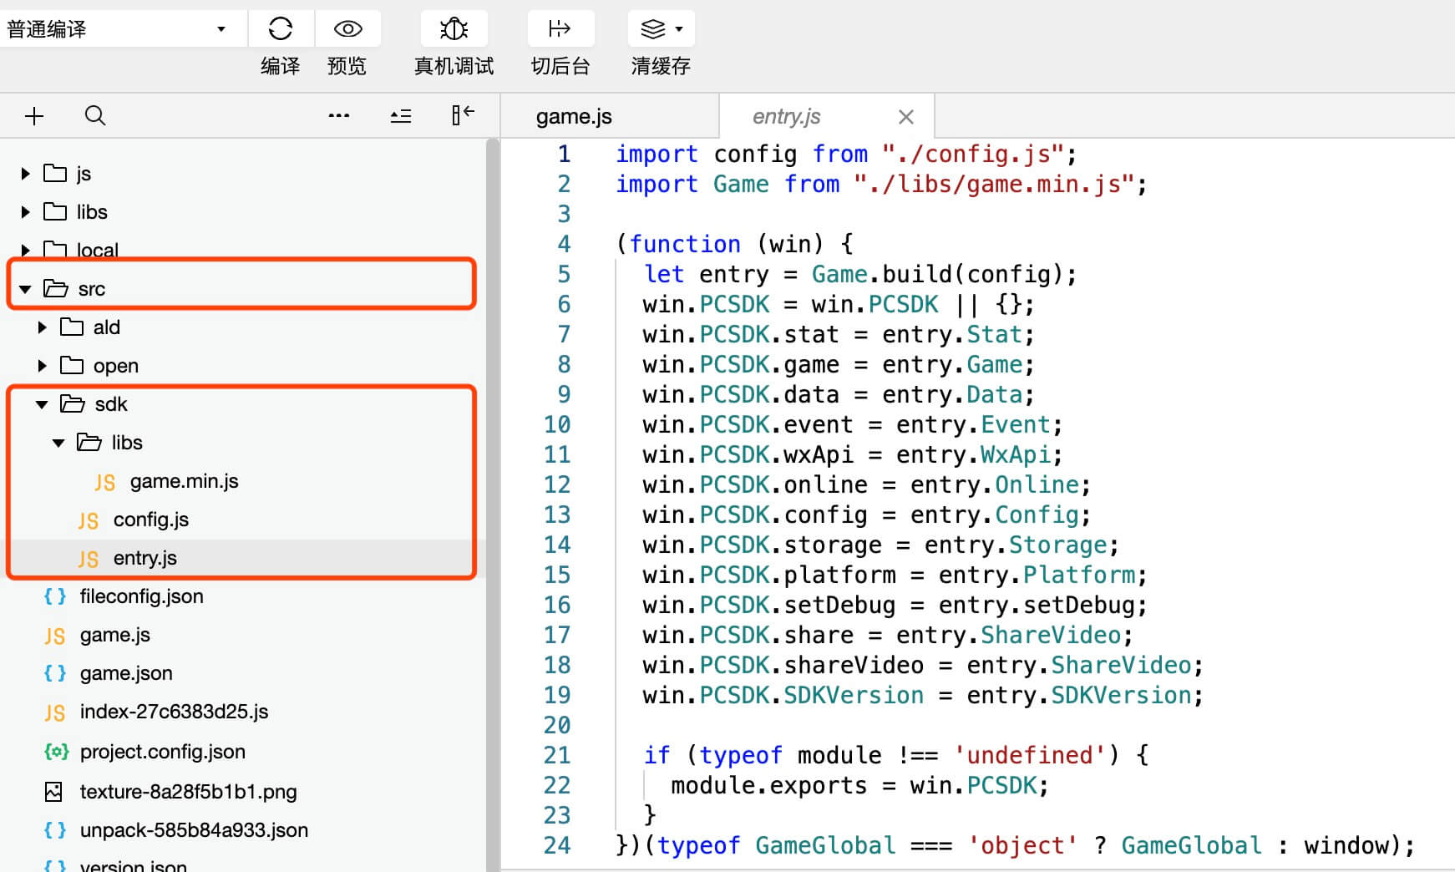The height and width of the screenshot is (872, 1455).
Task: Click line number 1 in the gutter
Action: pyautogui.click(x=565, y=154)
